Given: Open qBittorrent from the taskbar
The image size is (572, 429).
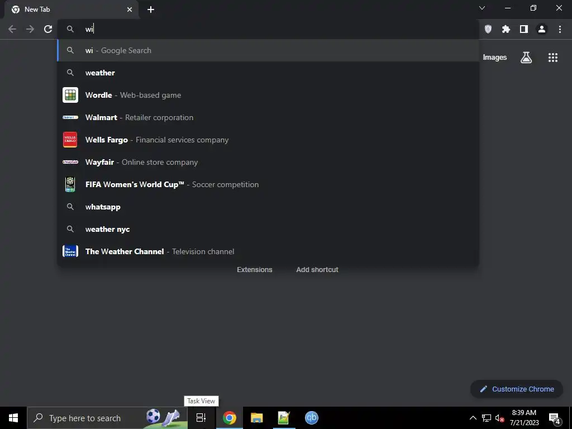Looking at the screenshot, I should 312,418.
